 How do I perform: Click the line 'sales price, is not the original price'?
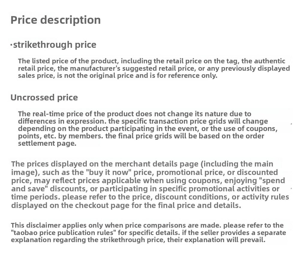118,75
